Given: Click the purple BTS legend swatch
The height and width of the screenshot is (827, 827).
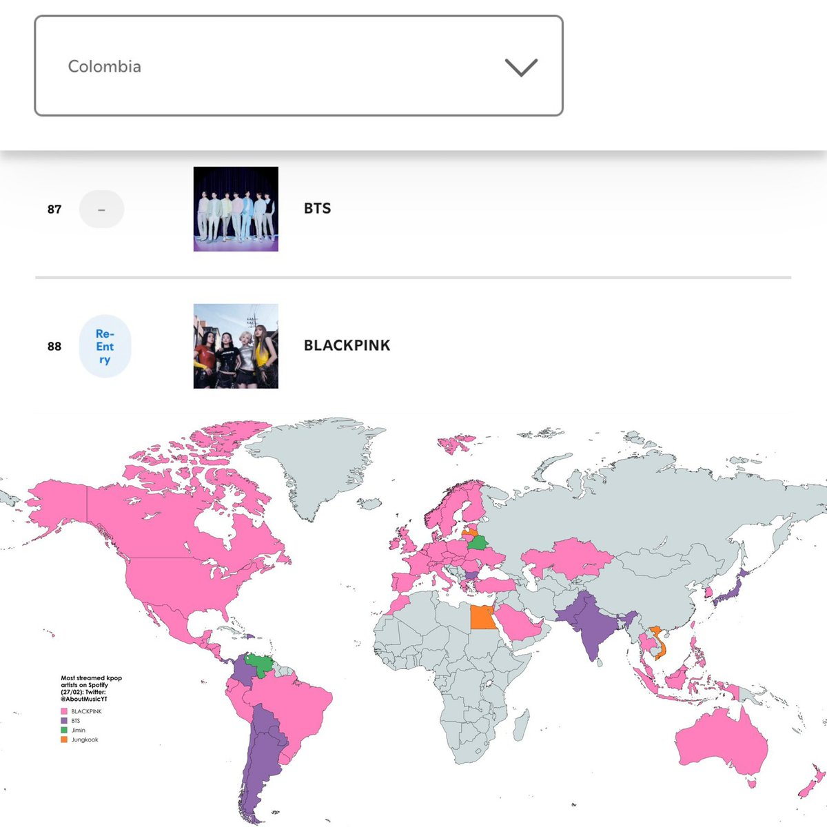Looking at the screenshot, I should pos(63,719).
